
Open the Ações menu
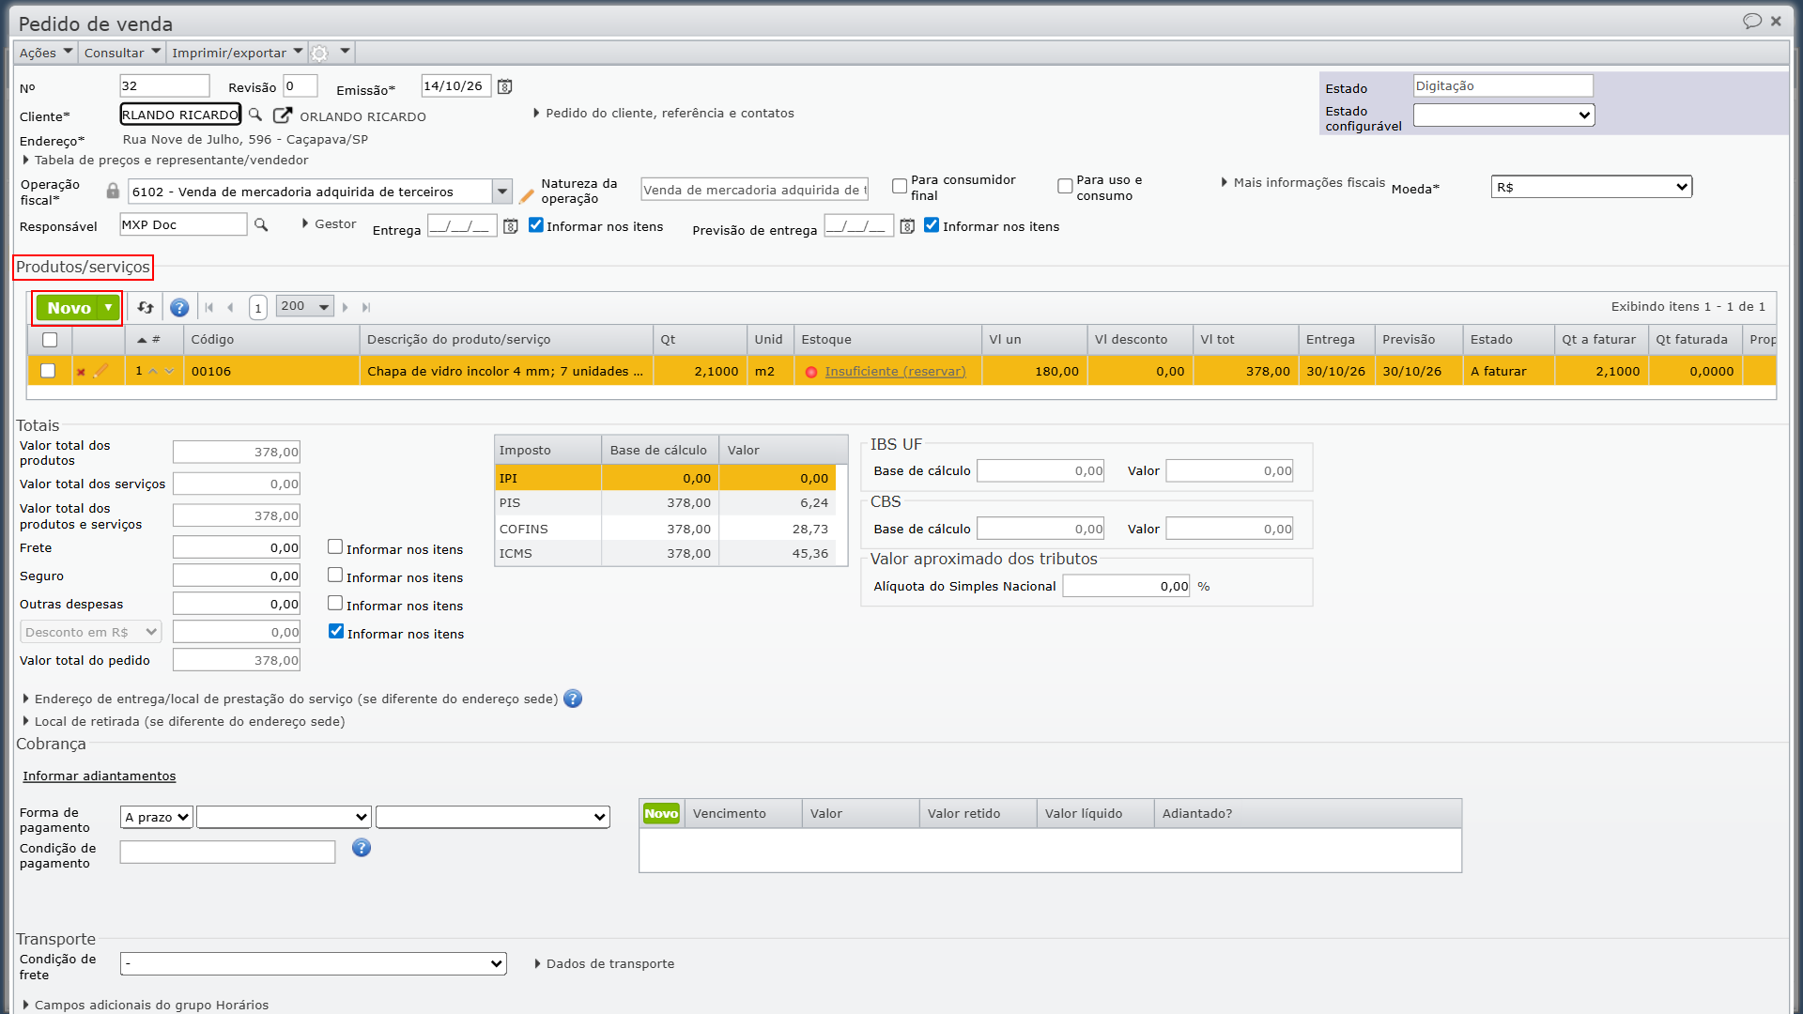45,53
